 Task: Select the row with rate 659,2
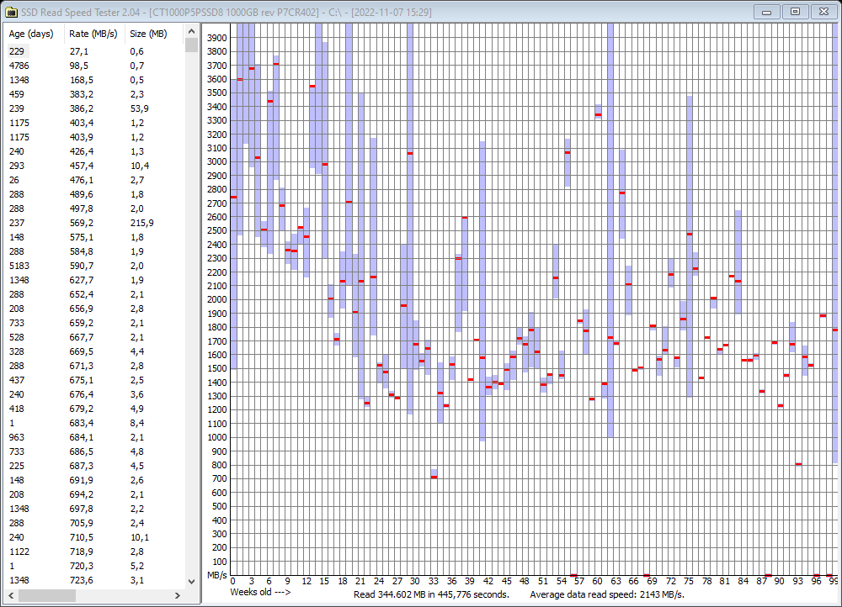(x=94, y=323)
